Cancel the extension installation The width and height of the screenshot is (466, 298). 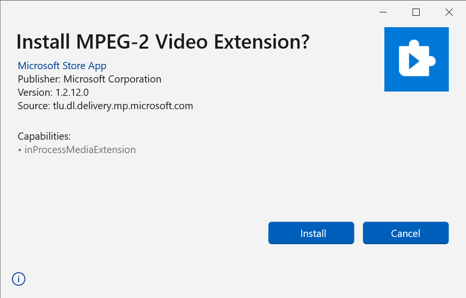405,233
